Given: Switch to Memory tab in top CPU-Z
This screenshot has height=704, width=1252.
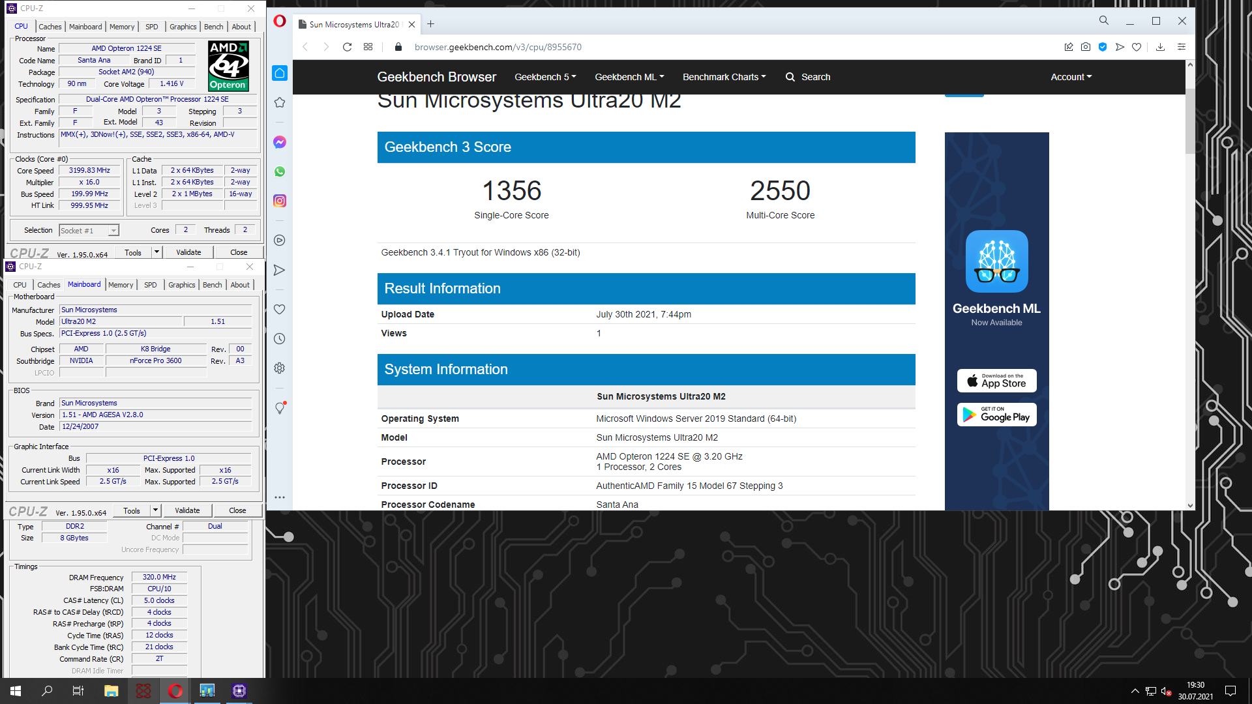Looking at the screenshot, I should click(x=122, y=27).
